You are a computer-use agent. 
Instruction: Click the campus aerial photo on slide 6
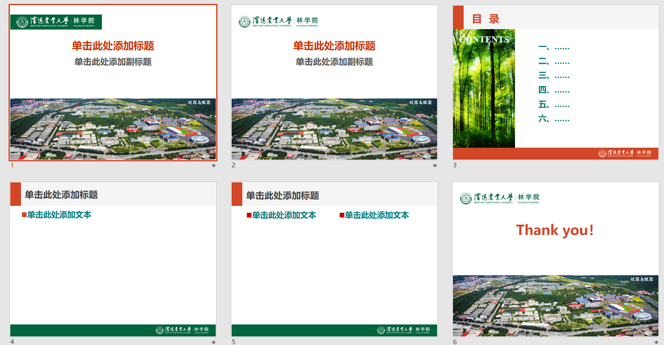pyautogui.click(x=555, y=306)
